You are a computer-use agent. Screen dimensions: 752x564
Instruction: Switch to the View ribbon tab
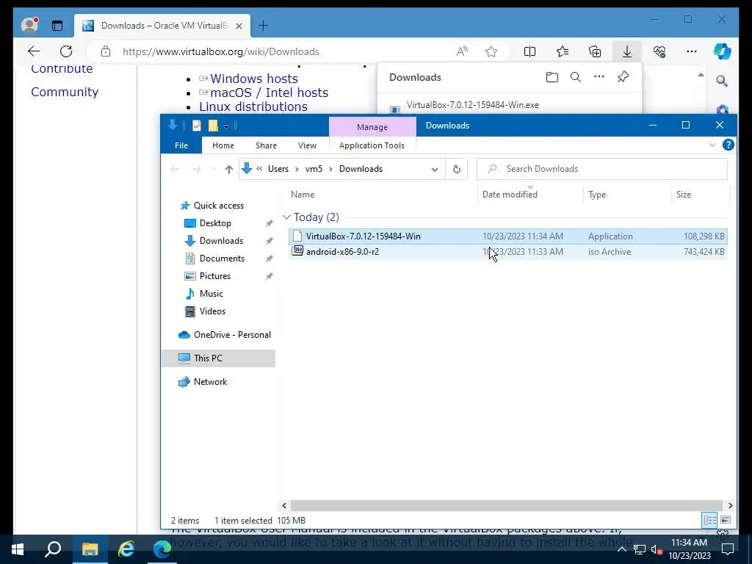pyautogui.click(x=307, y=145)
